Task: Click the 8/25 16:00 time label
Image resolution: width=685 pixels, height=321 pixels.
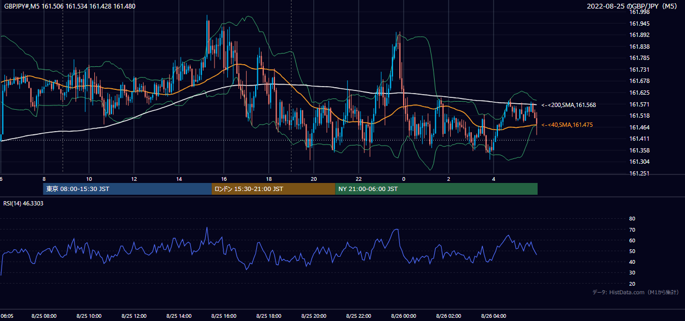Action: 224,316
